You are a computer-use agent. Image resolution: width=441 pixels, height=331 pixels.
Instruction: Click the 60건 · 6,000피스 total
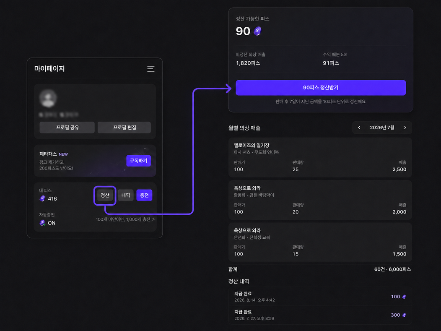click(x=392, y=269)
